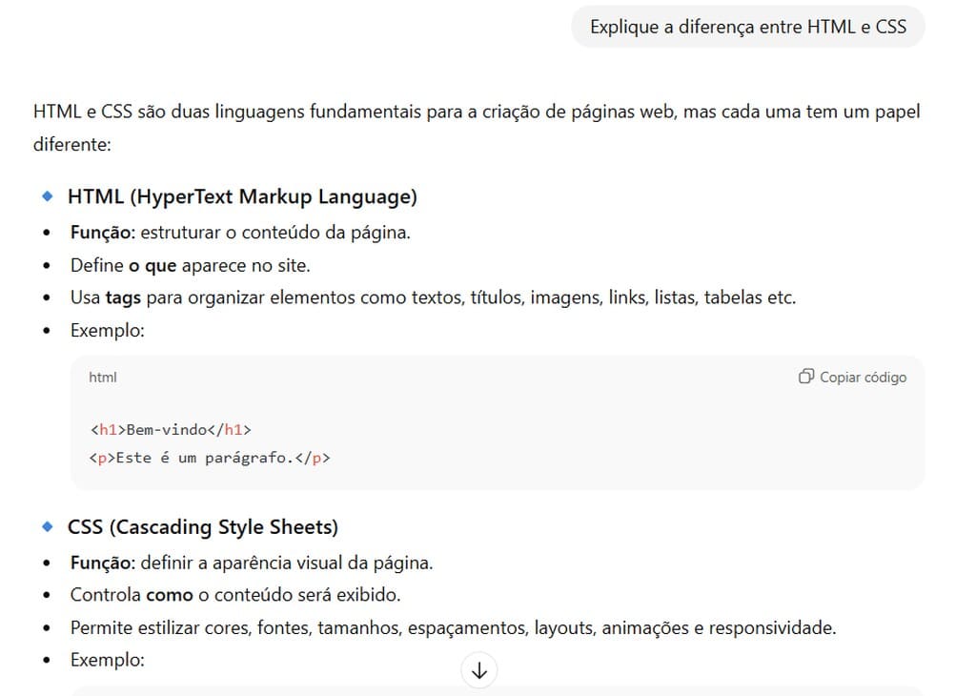Click bold word "tags" in HTML list

click(123, 297)
